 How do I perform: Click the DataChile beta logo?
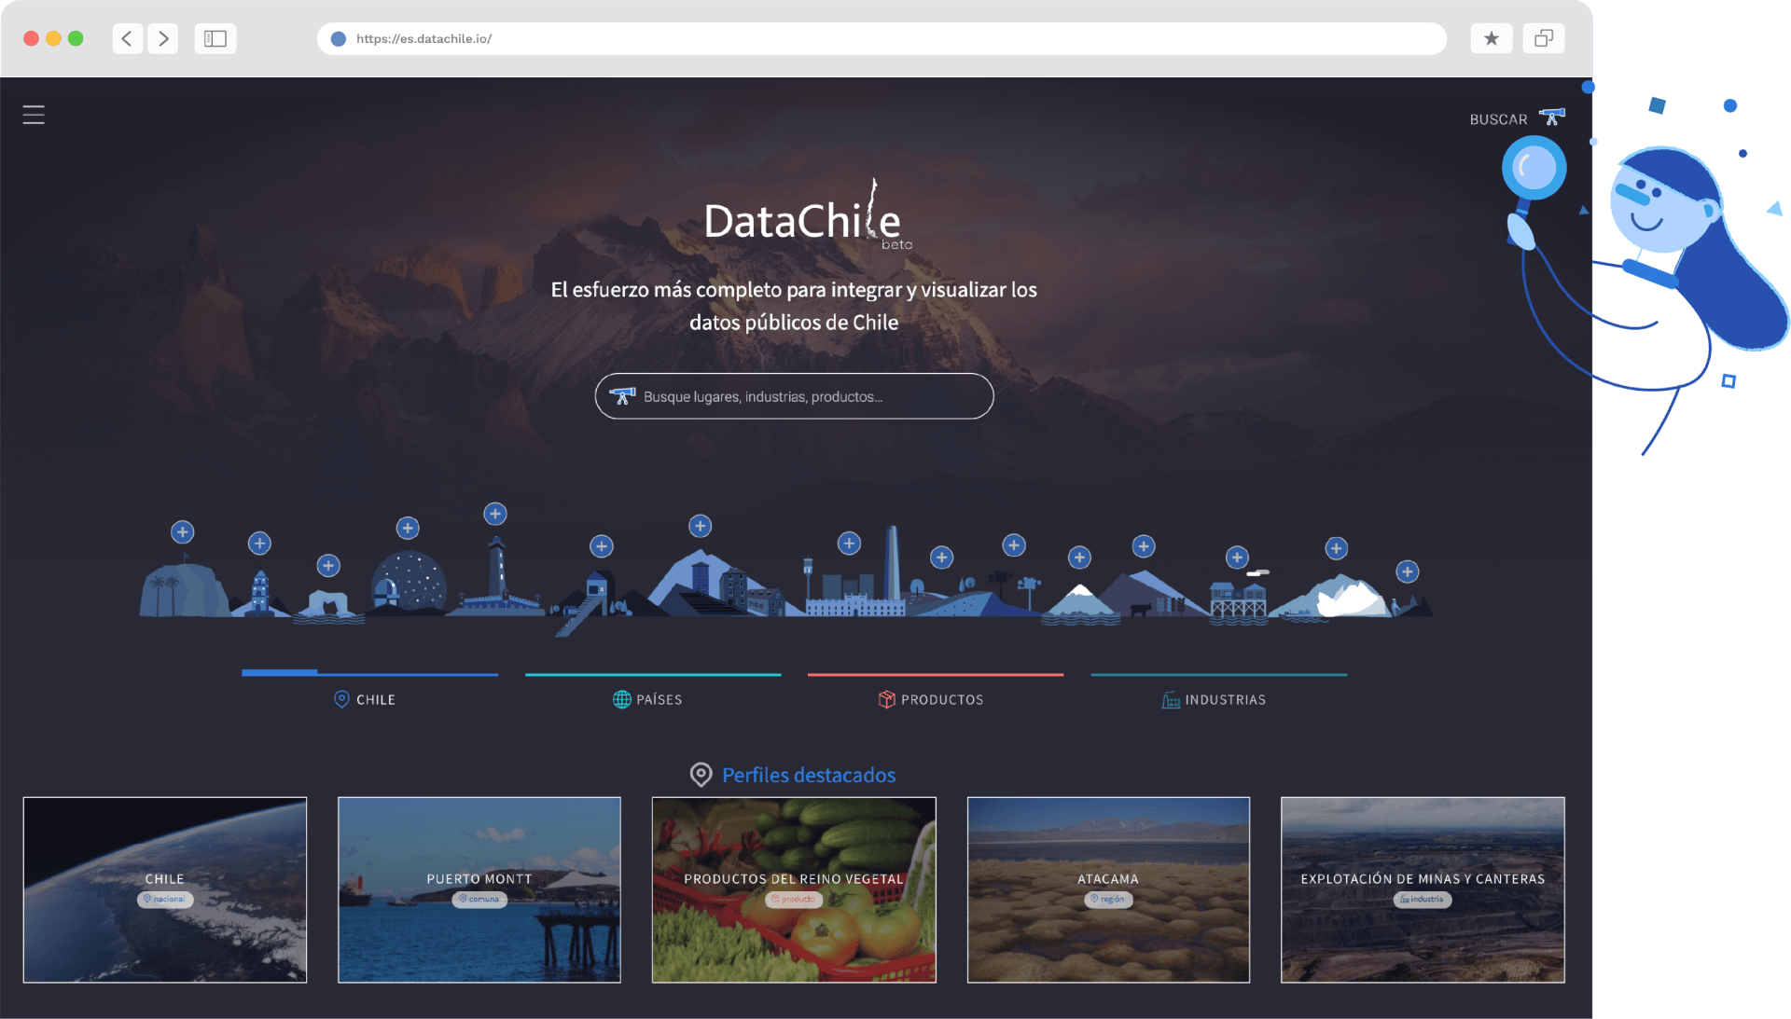pos(807,216)
